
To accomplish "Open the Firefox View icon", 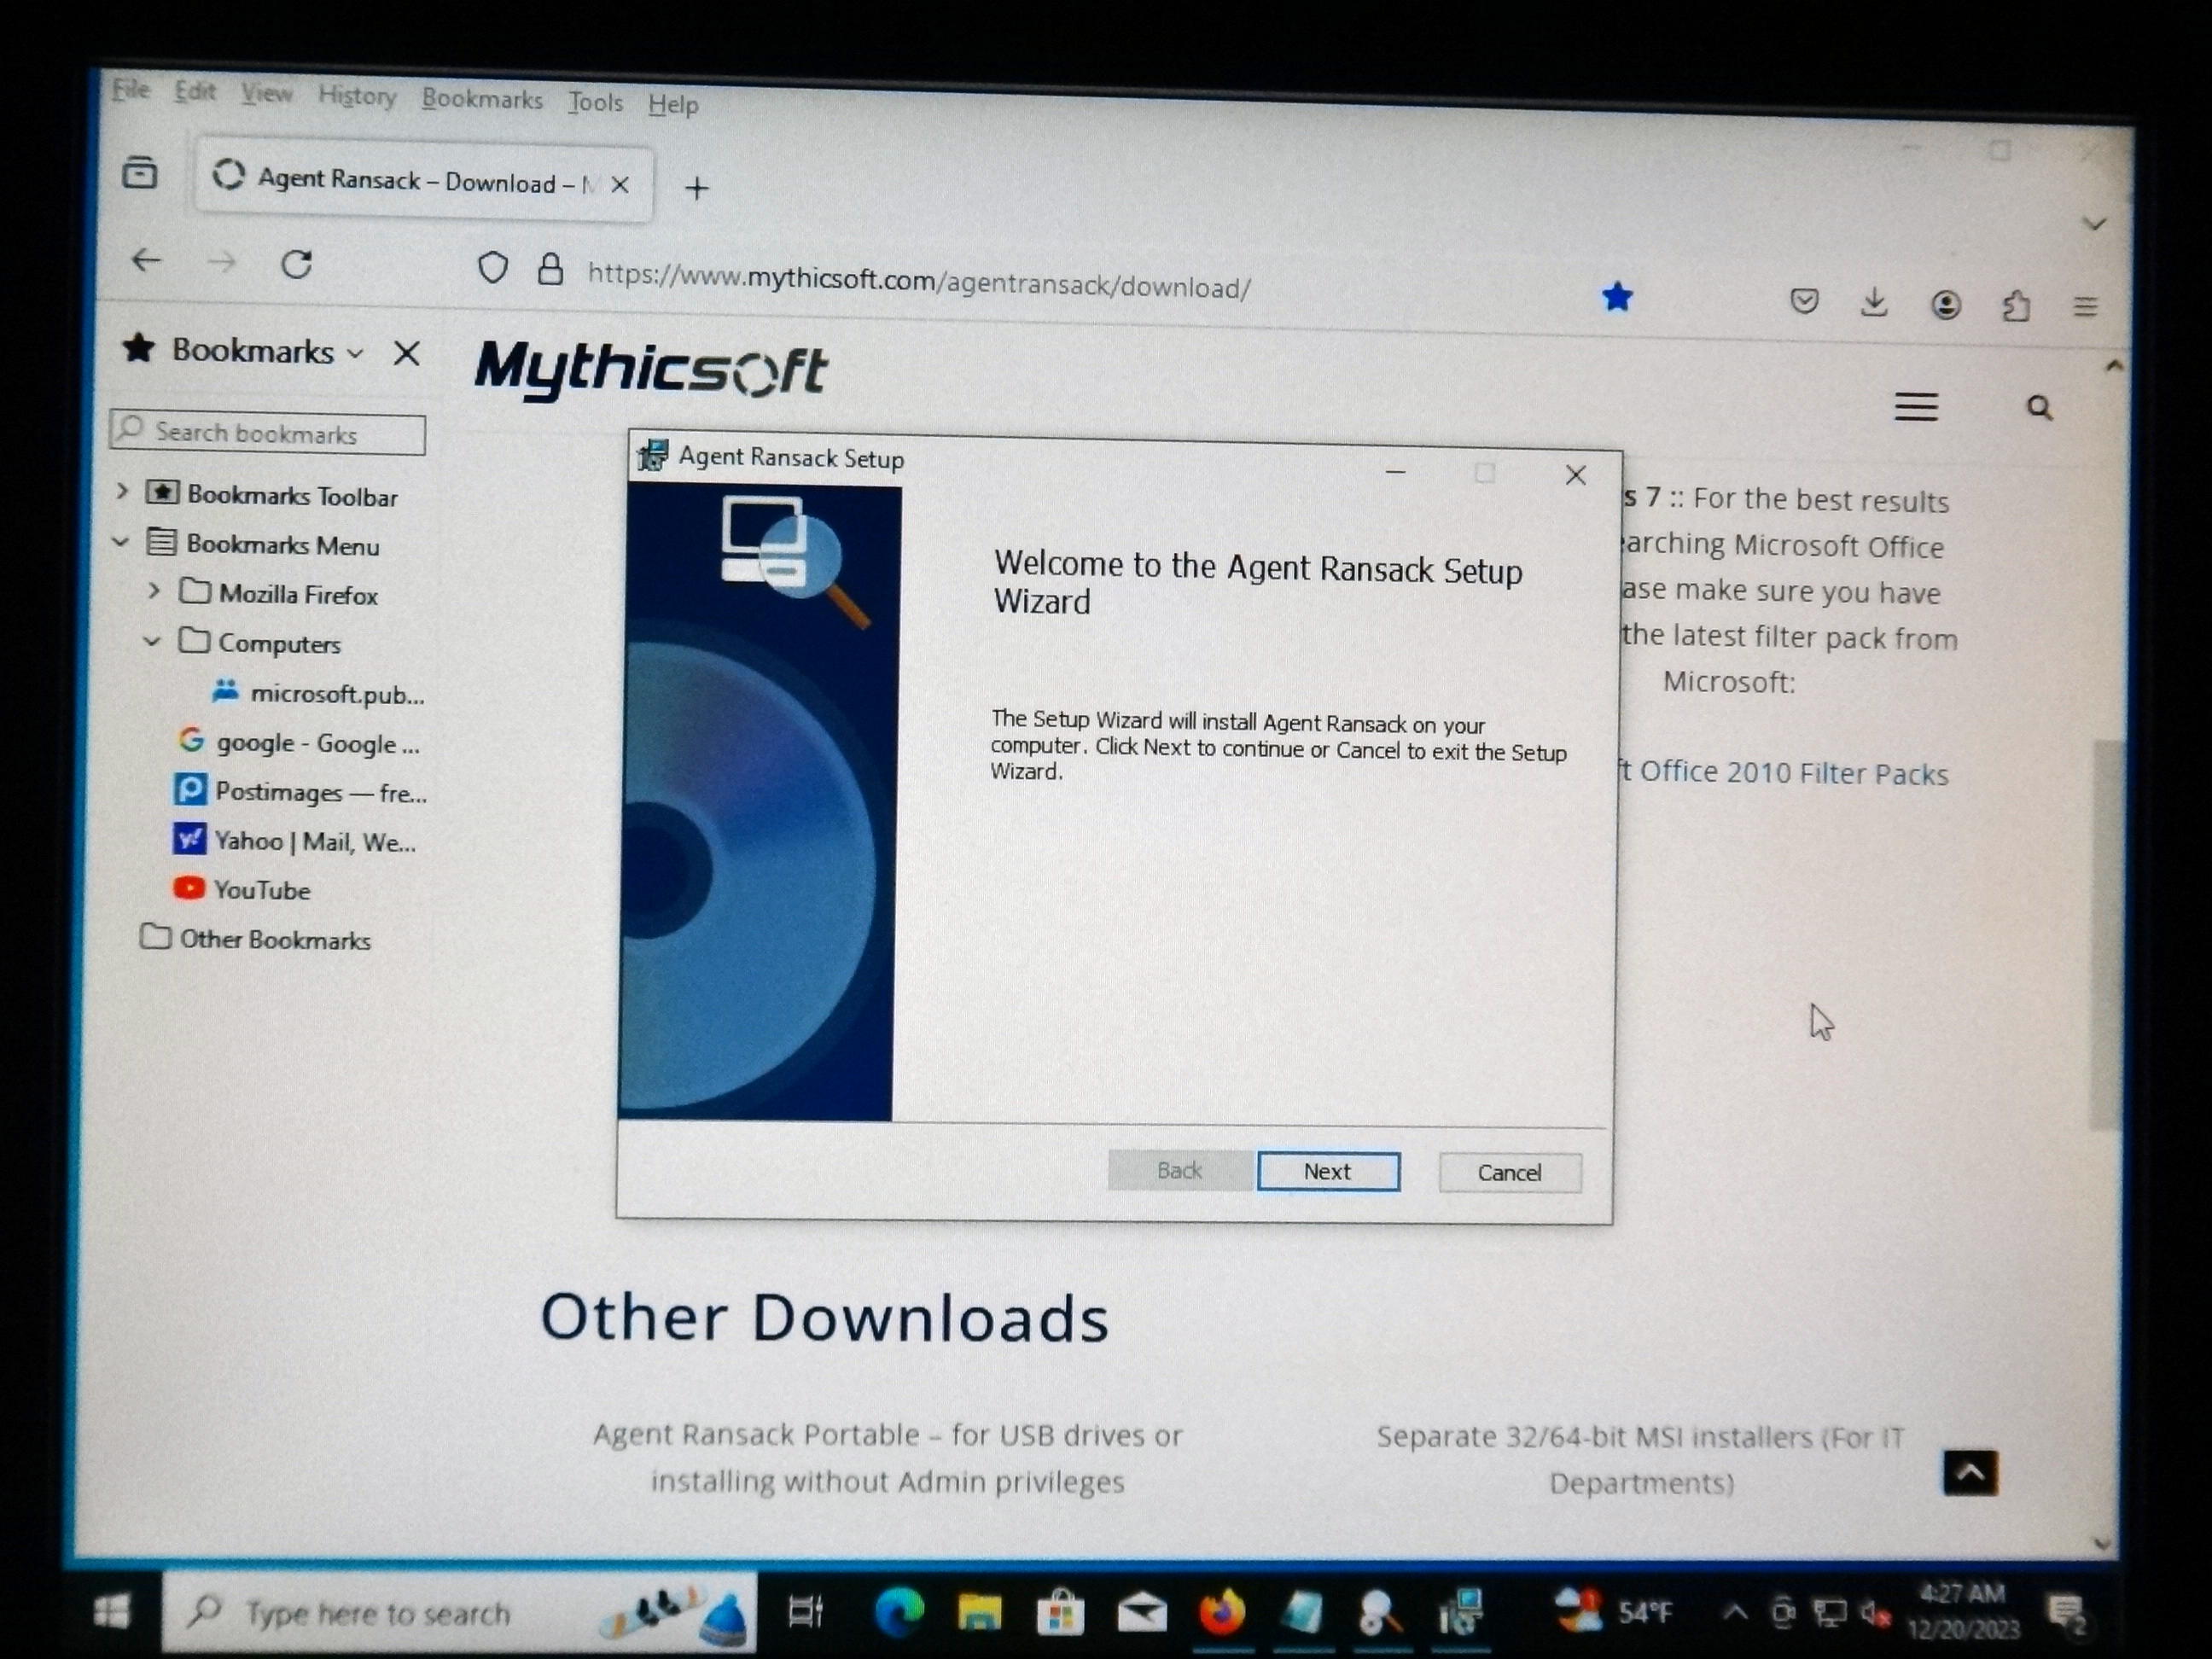I will (140, 173).
